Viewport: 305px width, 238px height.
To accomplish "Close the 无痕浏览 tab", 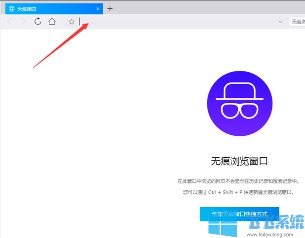I will (x=98, y=9).
